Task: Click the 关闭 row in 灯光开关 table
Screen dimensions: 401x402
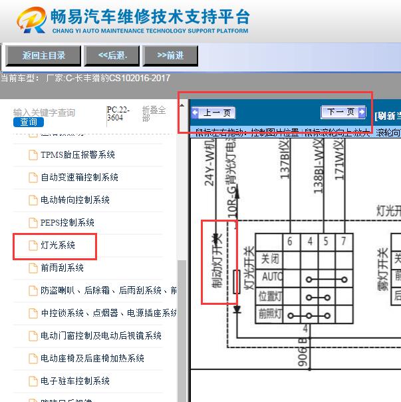Action: (304, 260)
